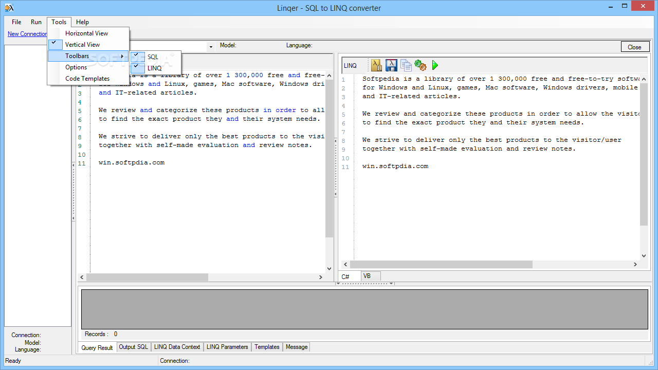This screenshot has height=370, width=658.
Task: Click the LINQ pane scroll down arrow
Action: coord(644,256)
